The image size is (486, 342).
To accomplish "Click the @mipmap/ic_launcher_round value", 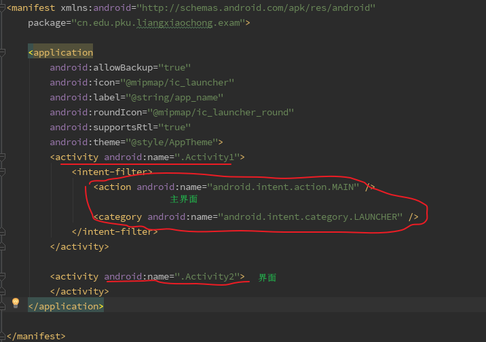I will (221, 112).
